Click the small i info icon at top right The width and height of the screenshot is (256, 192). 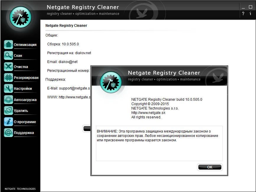tap(250, 13)
